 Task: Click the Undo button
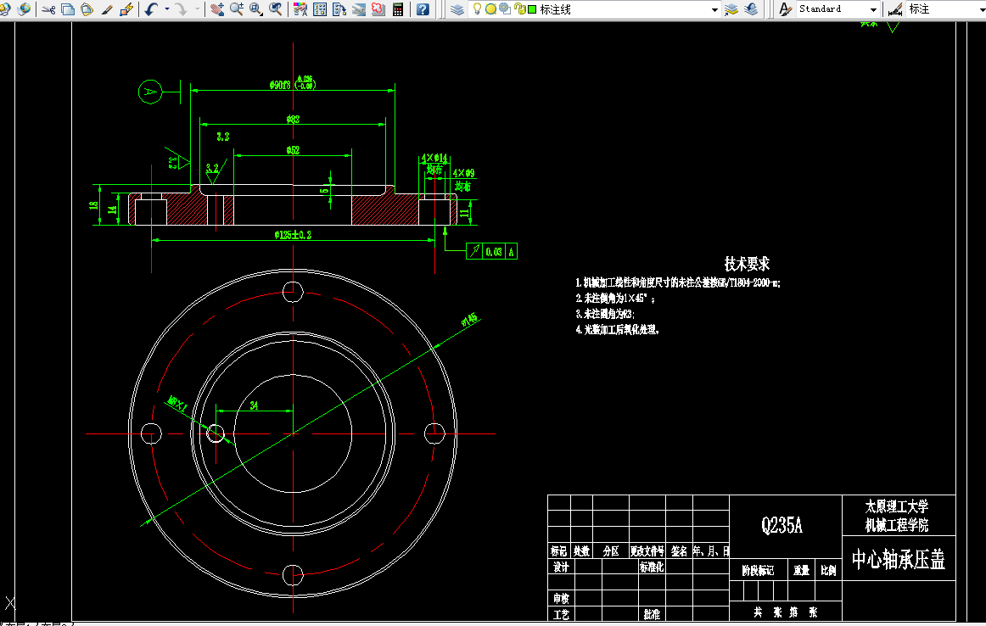pyautogui.click(x=148, y=8)
